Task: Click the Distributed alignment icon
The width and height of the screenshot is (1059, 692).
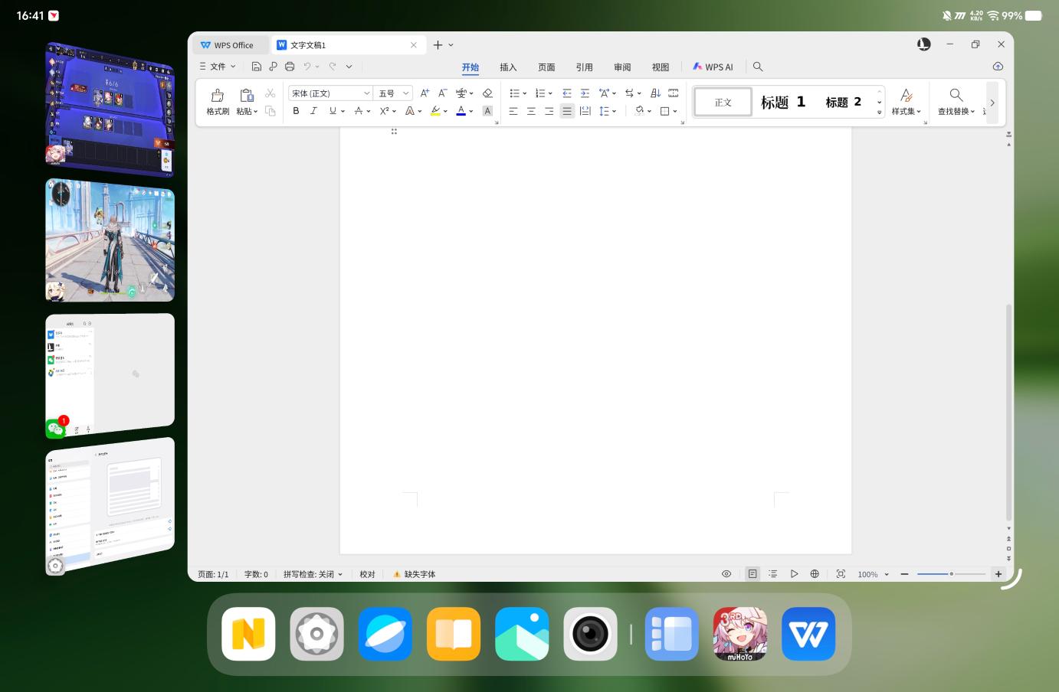Action: (x=585, y=111)
